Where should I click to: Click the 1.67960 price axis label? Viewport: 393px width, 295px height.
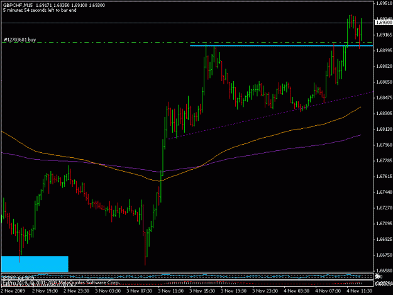(x=384, y=145)
